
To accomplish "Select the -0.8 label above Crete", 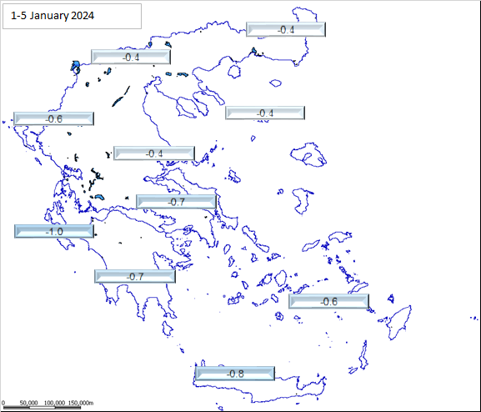I will (235, 374).
